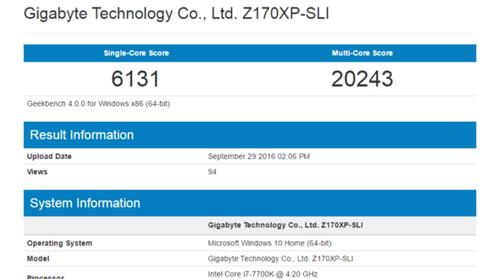Viewport: 497px width, 279px height.
Task: Click the Upload Date row label
Action: point(49,156)
